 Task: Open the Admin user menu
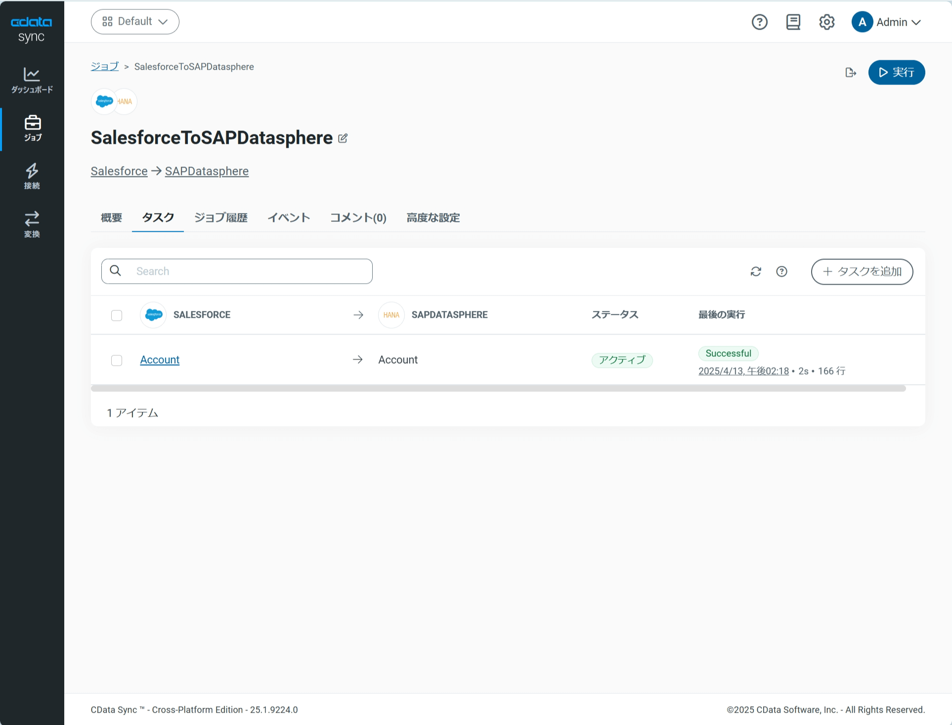[x=887, y=22]
